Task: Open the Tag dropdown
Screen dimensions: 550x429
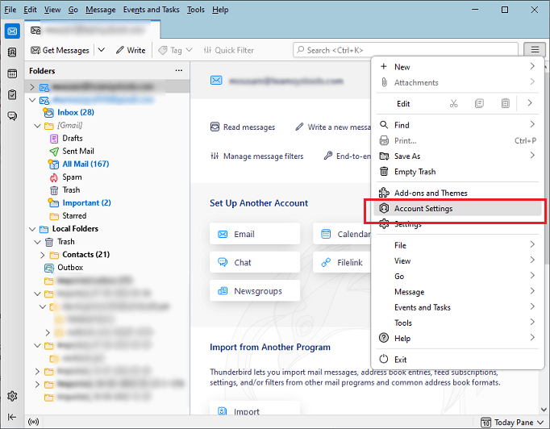Action: click(175, 50)
